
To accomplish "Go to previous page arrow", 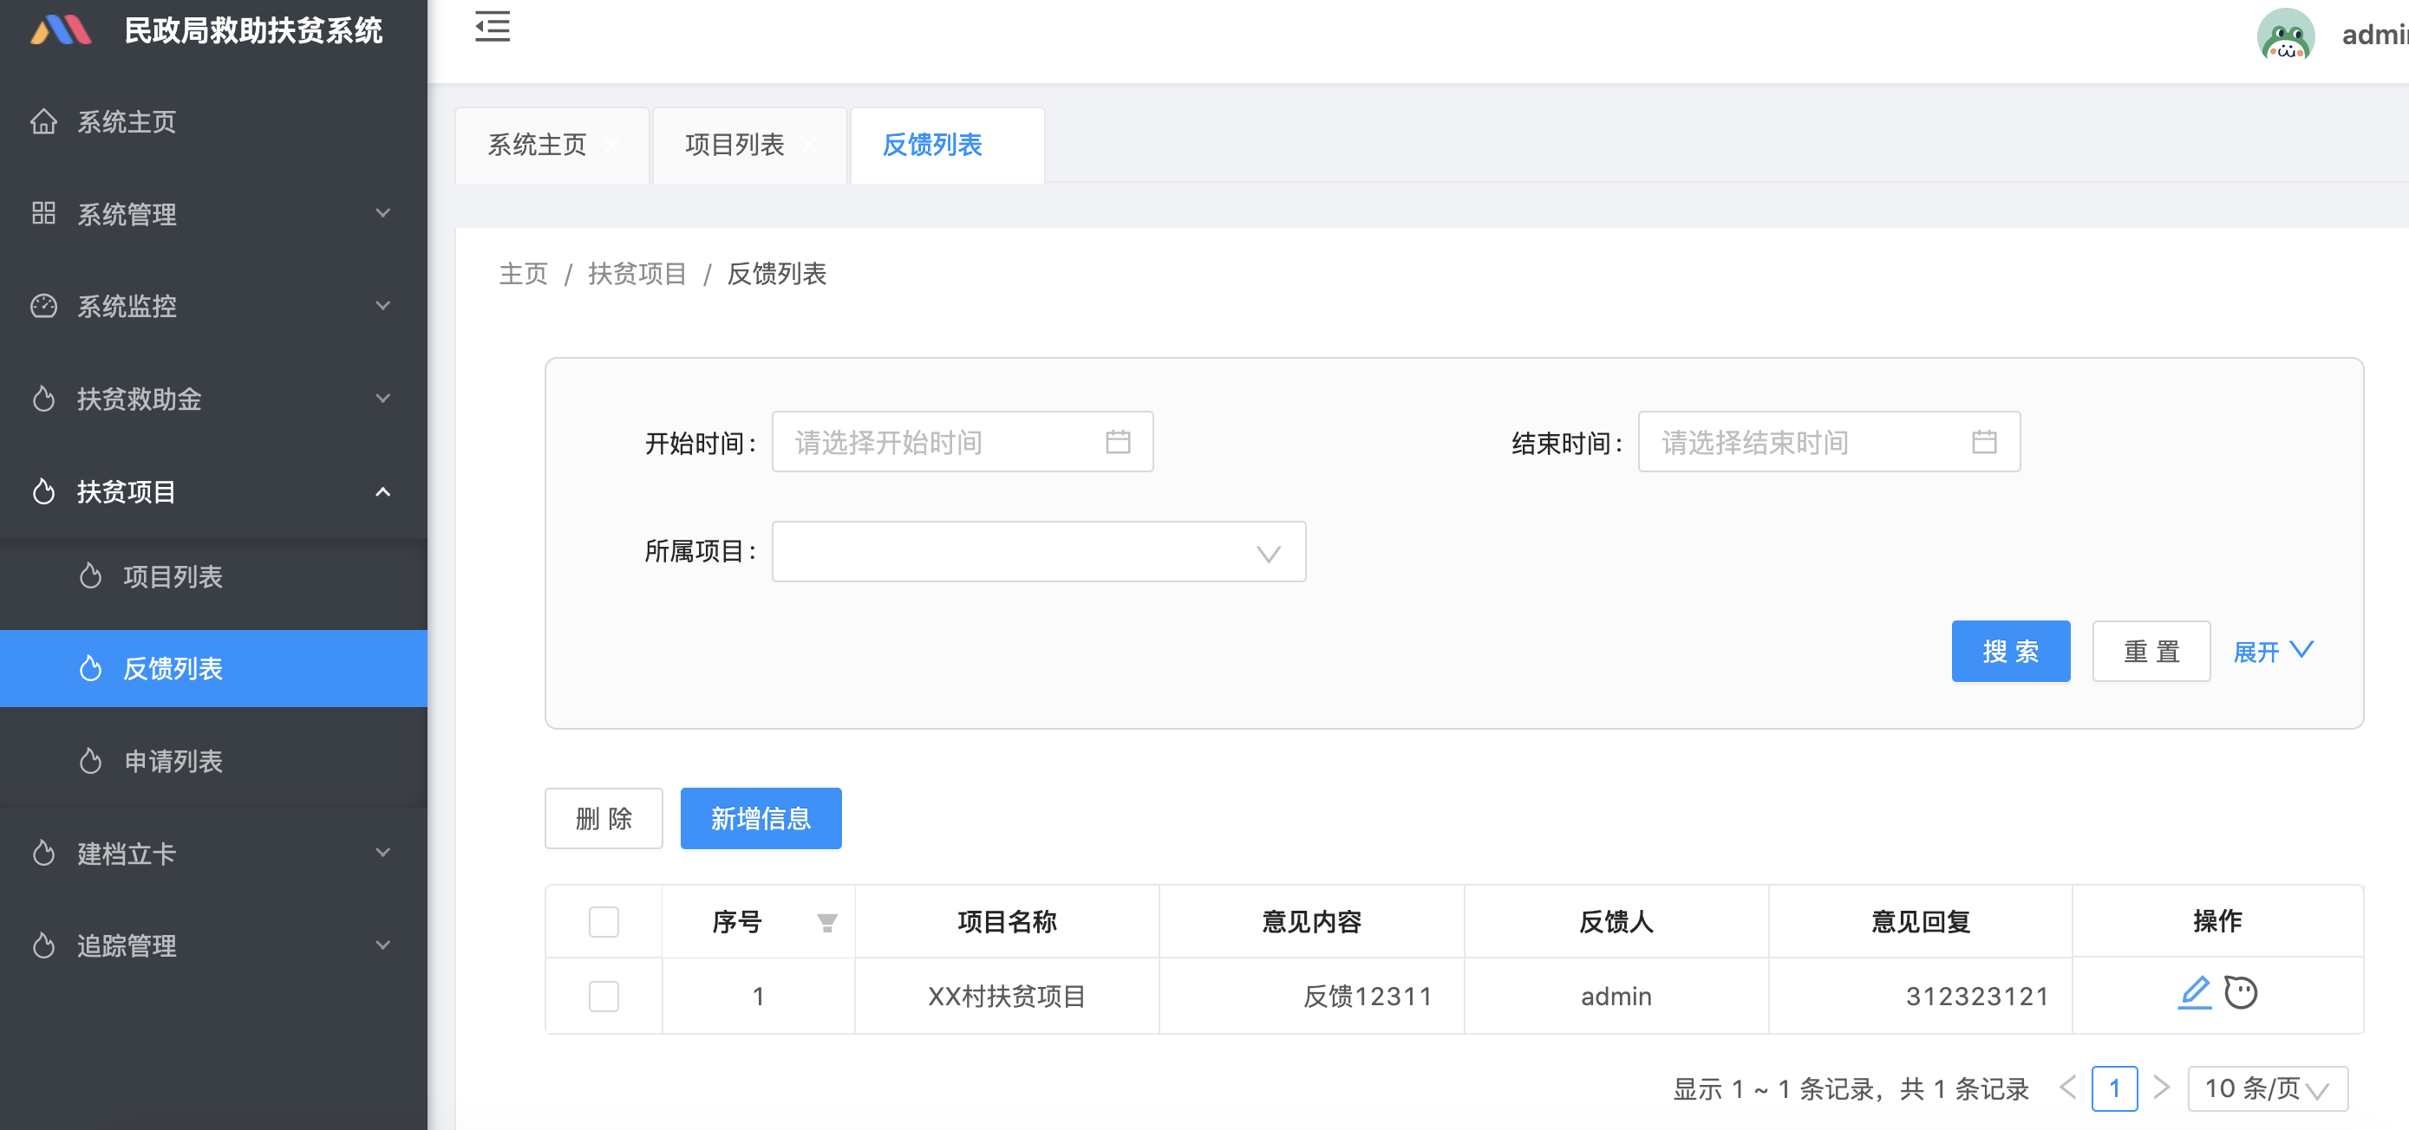I will pos(2067,1088).
